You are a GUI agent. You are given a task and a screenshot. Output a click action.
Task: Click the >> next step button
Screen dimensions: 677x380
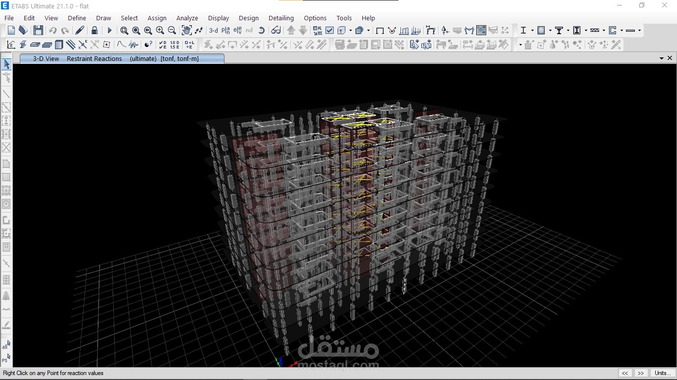click(x=641, y=373)
